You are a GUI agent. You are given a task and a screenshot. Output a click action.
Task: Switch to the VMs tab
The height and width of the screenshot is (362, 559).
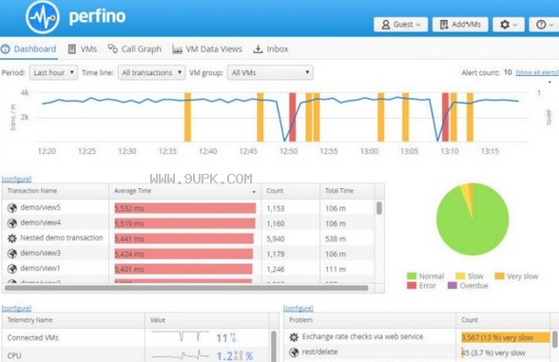(x=83, y=49)
